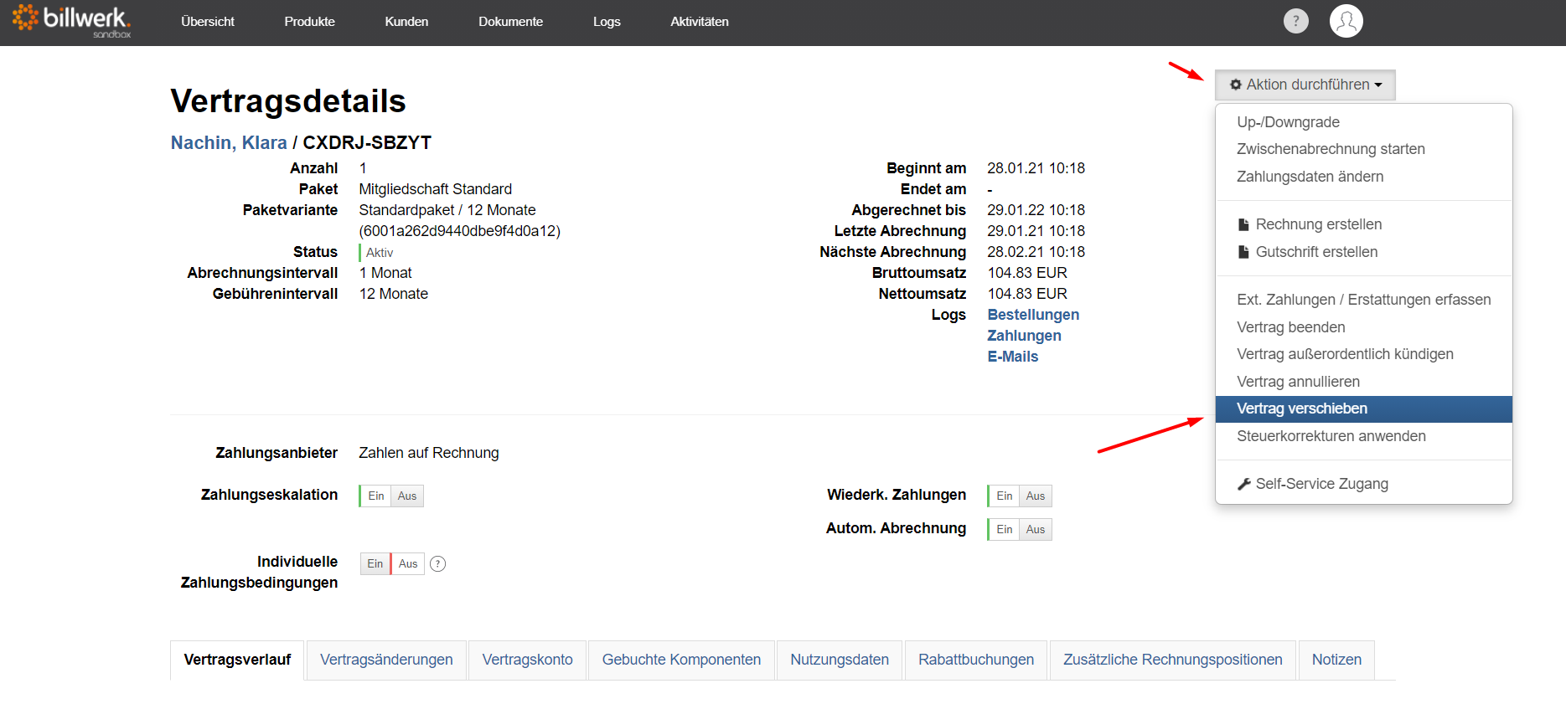The width and height of the screenshot is (1566, 704).
Task: Click the Nächste Abrechnung date 28.02.21 10:18
Action: (x=1036, y=252)
